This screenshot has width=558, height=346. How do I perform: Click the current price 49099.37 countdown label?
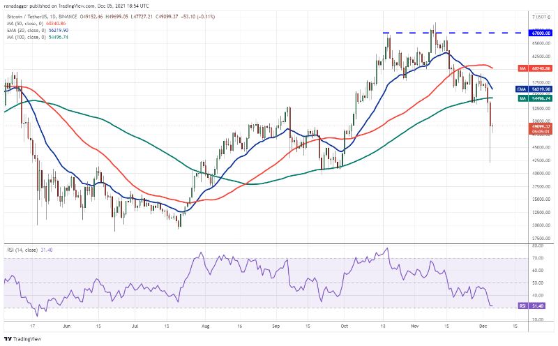[x=538, y=128]
